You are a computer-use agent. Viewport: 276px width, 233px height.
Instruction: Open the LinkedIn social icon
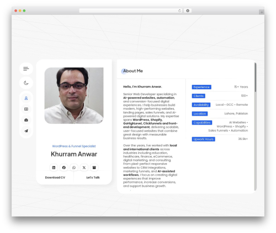coord(54,167)
